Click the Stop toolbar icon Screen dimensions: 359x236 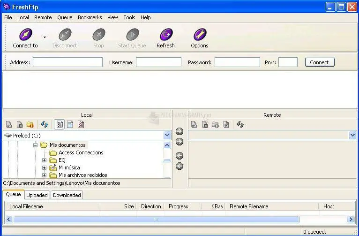(x=99, y=35)
